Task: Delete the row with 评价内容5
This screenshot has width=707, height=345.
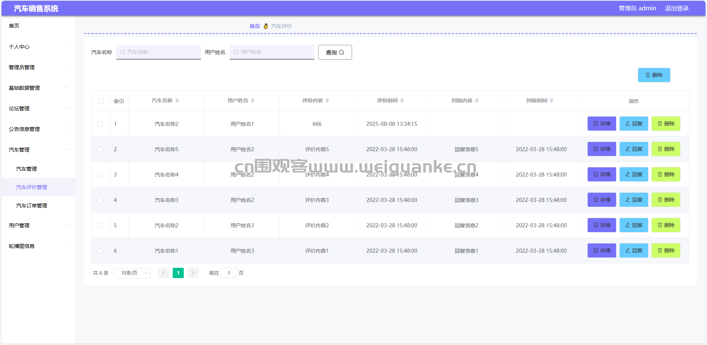Action: tap(666, 149)
